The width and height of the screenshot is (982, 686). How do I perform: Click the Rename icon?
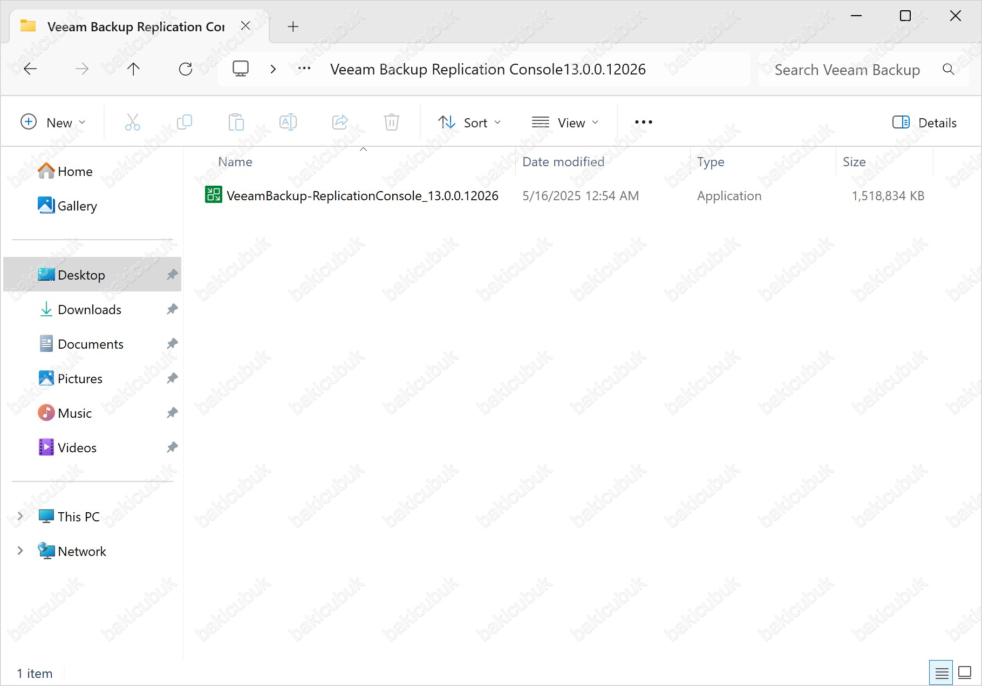[x=288, y=123]
